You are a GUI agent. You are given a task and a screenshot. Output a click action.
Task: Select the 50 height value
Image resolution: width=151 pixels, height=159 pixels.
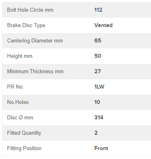click(x=98, y=56)
